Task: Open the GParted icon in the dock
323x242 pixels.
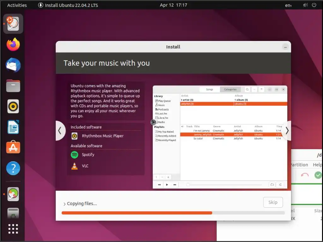Action: pos(13,194)
